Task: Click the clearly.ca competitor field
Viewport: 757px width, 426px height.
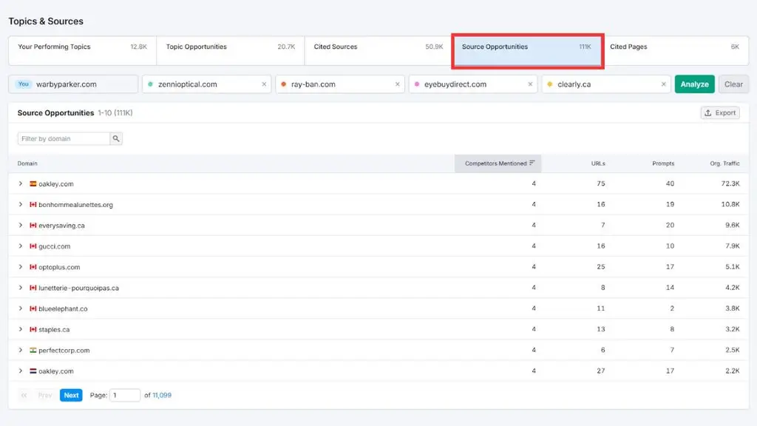Action: tap(606, 84)
